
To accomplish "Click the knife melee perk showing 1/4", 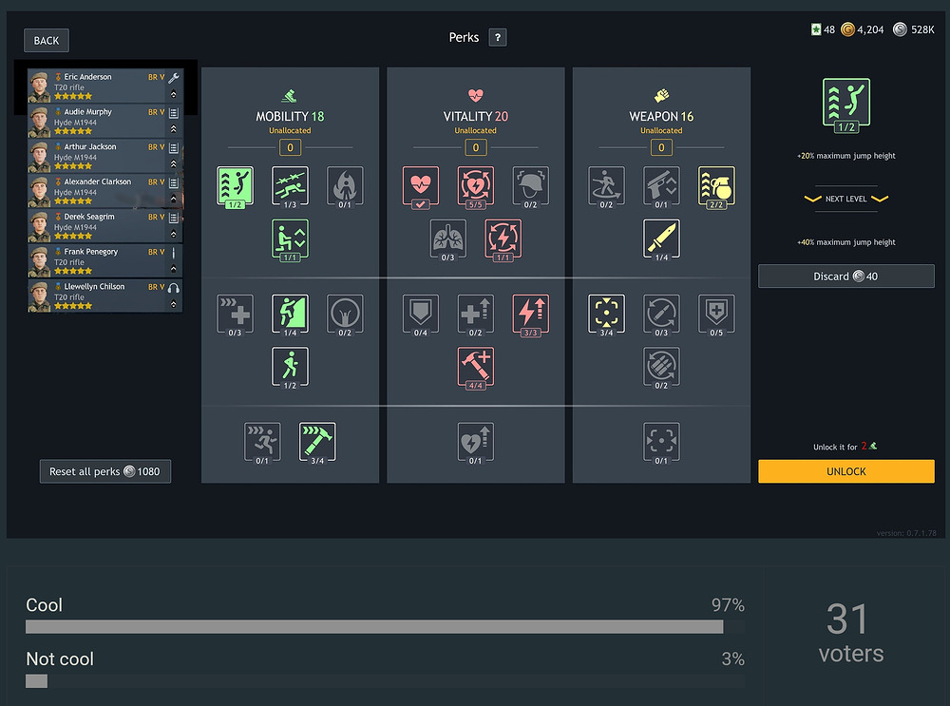I will pyautogui.click(x=661, y=239).
